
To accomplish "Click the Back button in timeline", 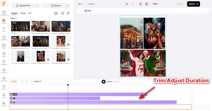I will coord(14,81).
